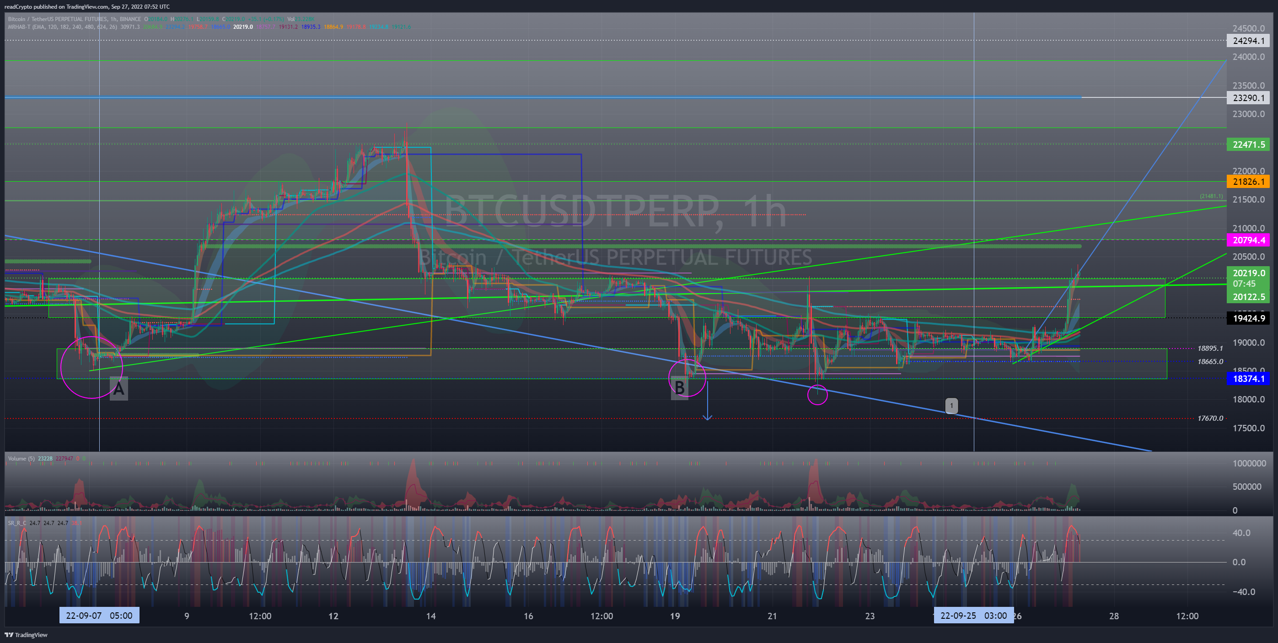
Task: Click the gray marker labeled 1
Action: 951,405
